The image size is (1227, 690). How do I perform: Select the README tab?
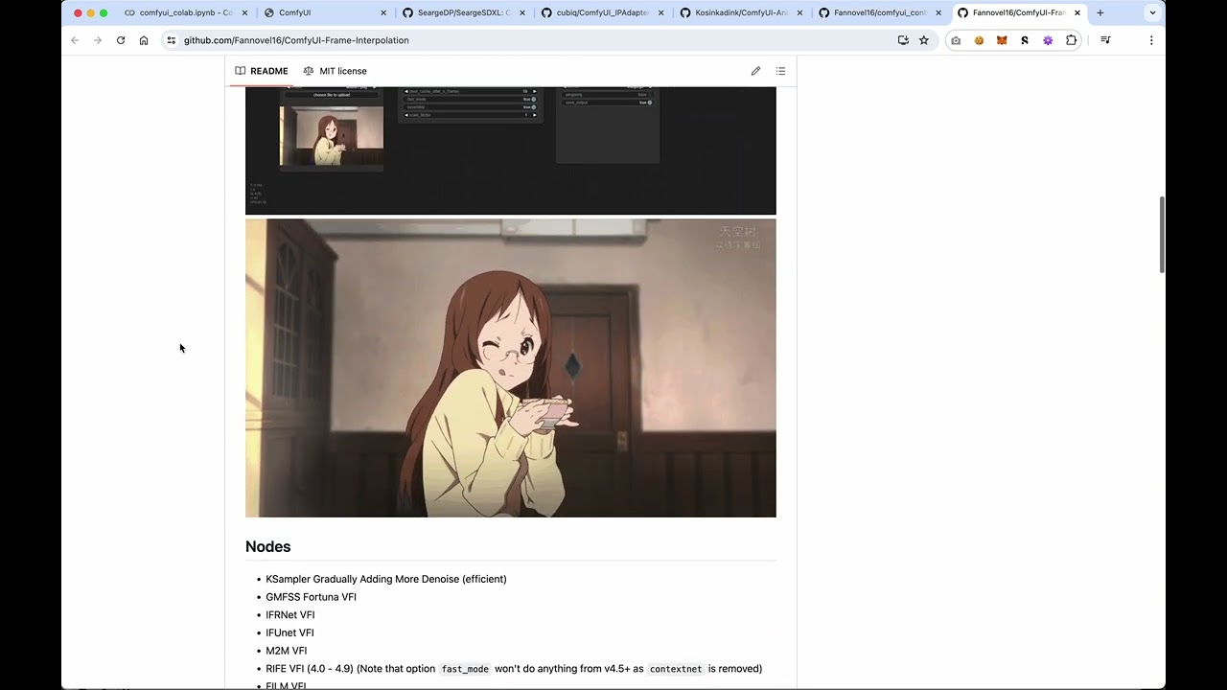point(261,71)
